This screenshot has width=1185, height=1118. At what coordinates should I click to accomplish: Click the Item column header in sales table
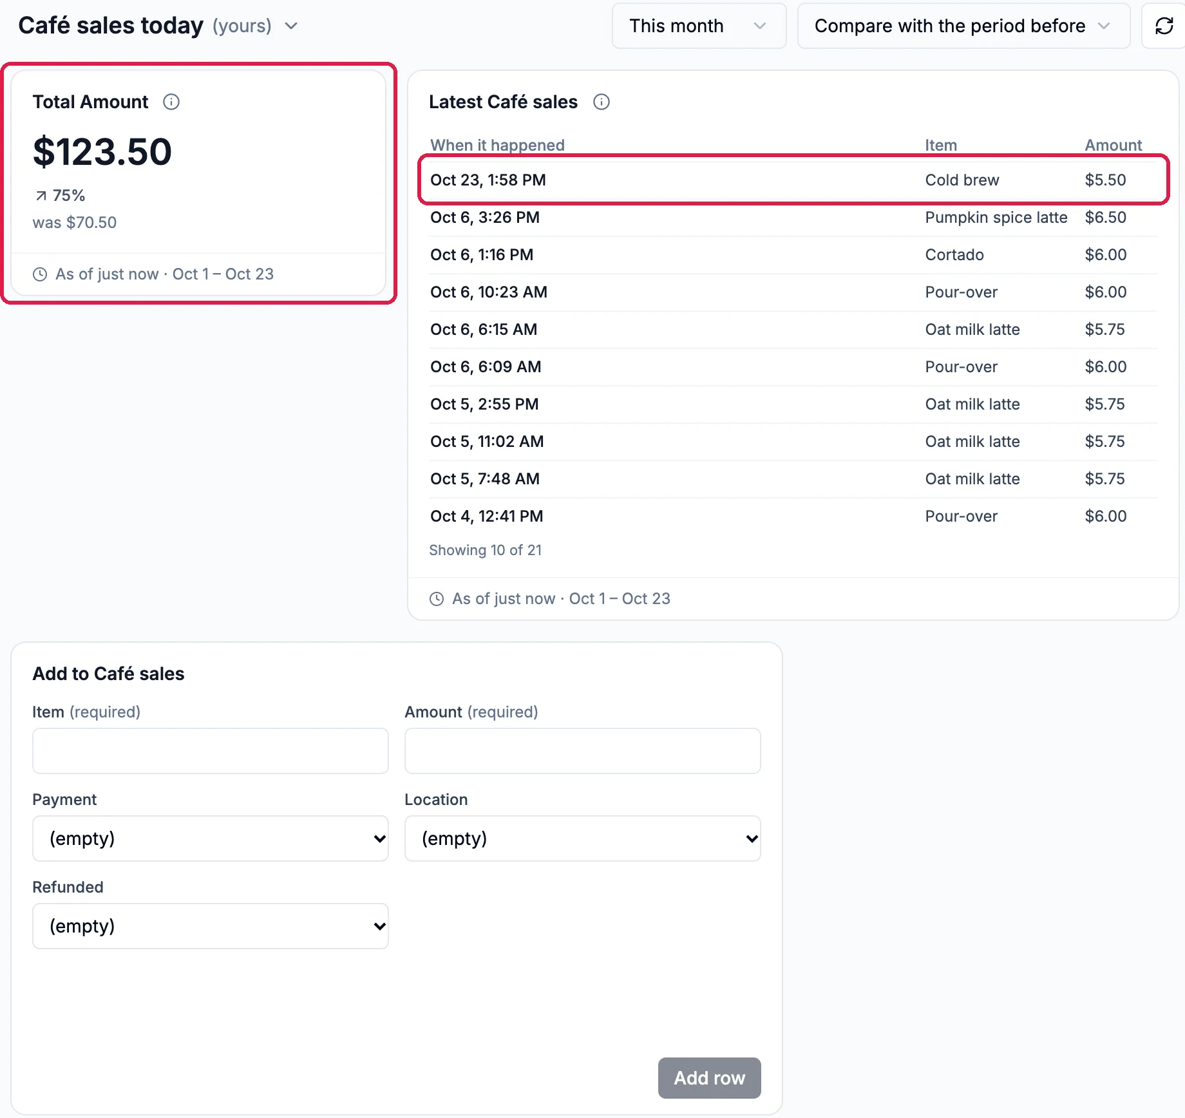(x=941, y=146)
